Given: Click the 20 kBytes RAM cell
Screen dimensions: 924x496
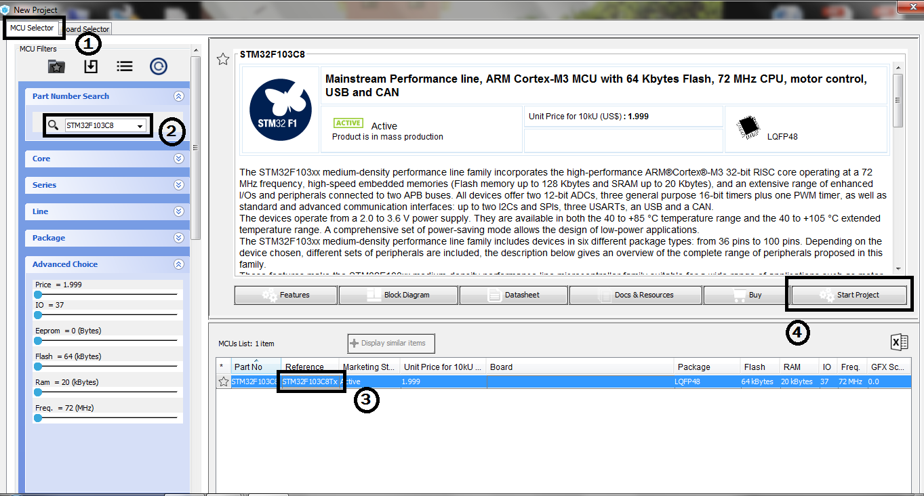Looking at the screenshot, I should tap(799, 382).
